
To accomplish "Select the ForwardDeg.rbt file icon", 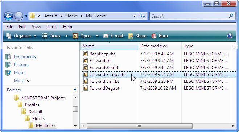I will [x=86, y=88].
